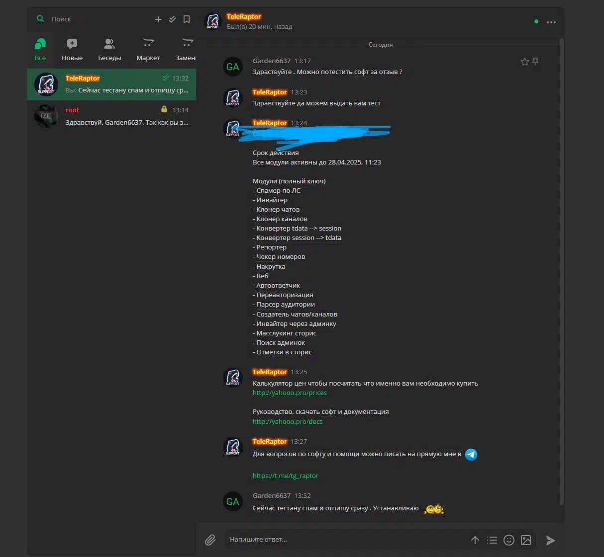This screenshot has width=604, height=557.
Task: Click the chat's vertical scrollbar
Action: tap(562, 271)
